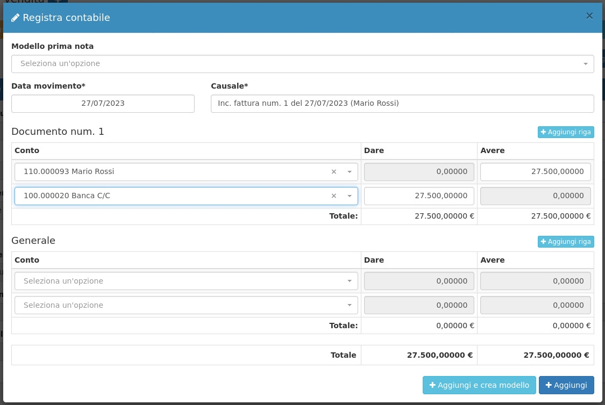Click the Avere field for Banca C/C
This screenshot has height=405, width=605.
tap(535, 196)
